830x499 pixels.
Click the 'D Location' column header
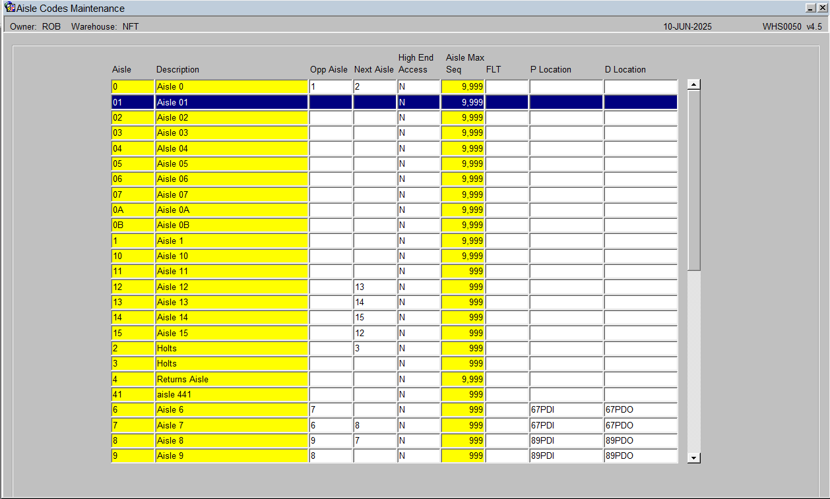point(625,70)
